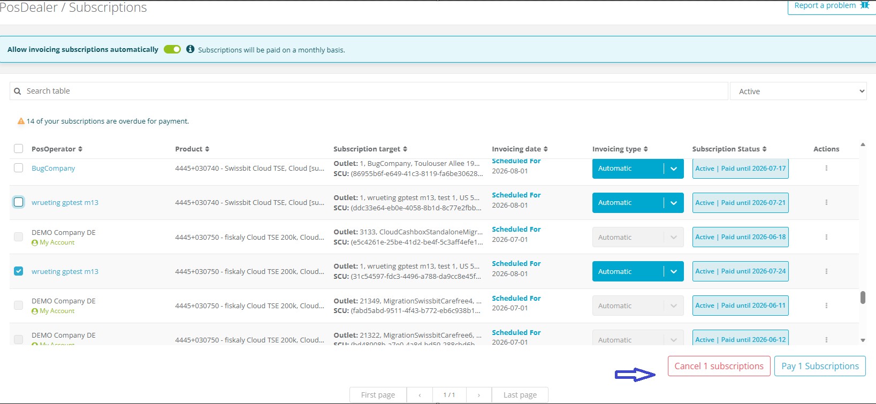Click the table scrollbar up arrow
876x404 pixels.
(863, 144)
